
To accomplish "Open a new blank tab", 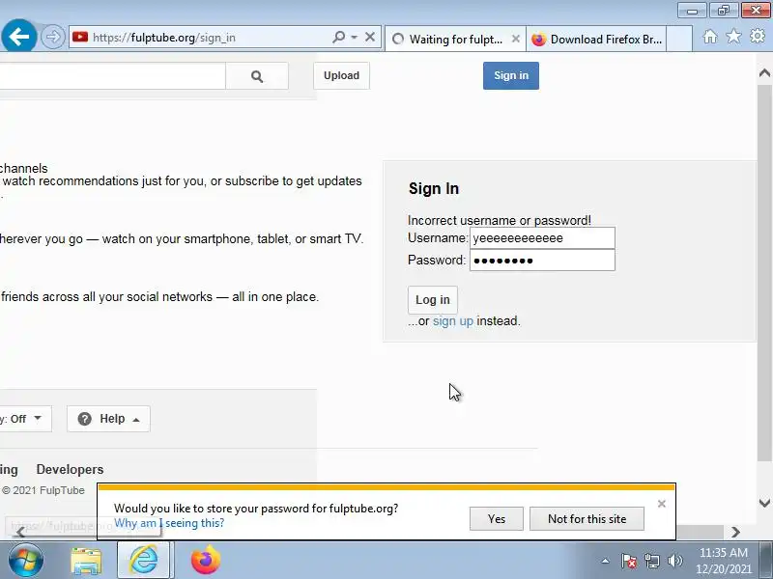I will 679,39.
